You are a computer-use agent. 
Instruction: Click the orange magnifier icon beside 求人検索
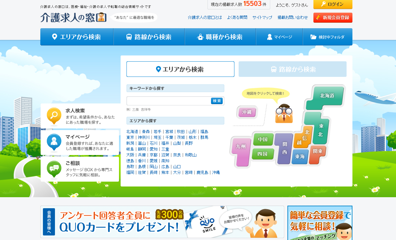pyautogui.click(x=54, y=115)
